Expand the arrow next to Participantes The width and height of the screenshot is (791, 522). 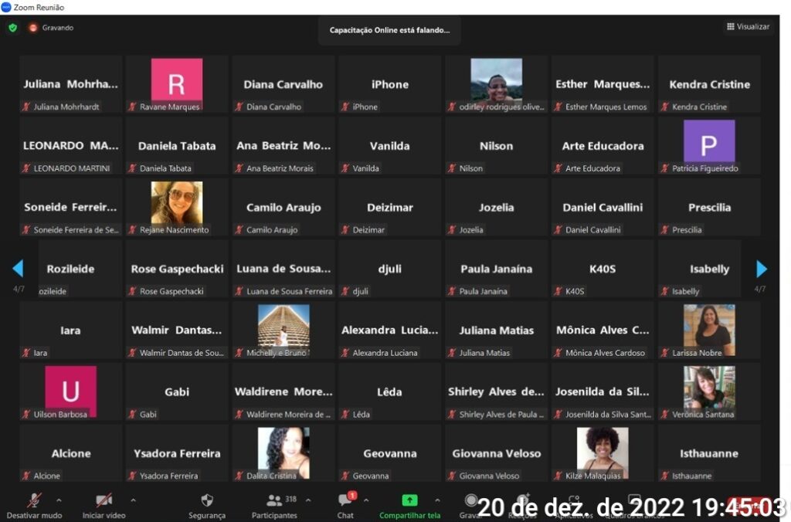point(308,500)
